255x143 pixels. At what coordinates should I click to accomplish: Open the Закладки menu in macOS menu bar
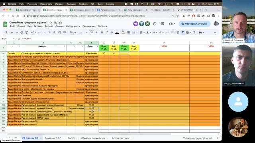coord(71,4)
